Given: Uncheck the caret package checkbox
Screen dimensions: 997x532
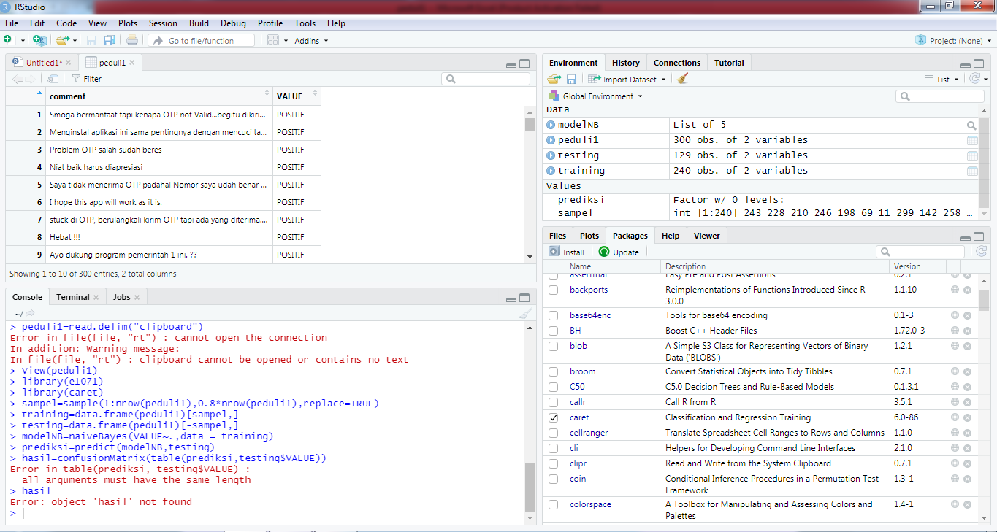Looking at the screenshot, I should tap(554, 417).
